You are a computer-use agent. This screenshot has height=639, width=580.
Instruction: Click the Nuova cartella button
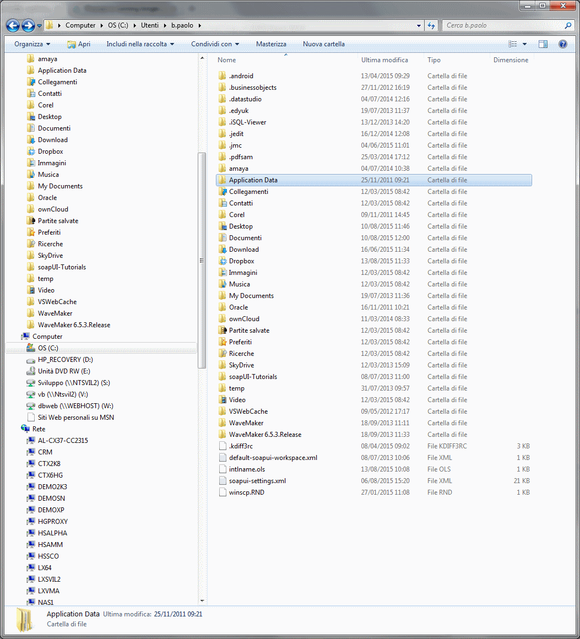[324, 44]
